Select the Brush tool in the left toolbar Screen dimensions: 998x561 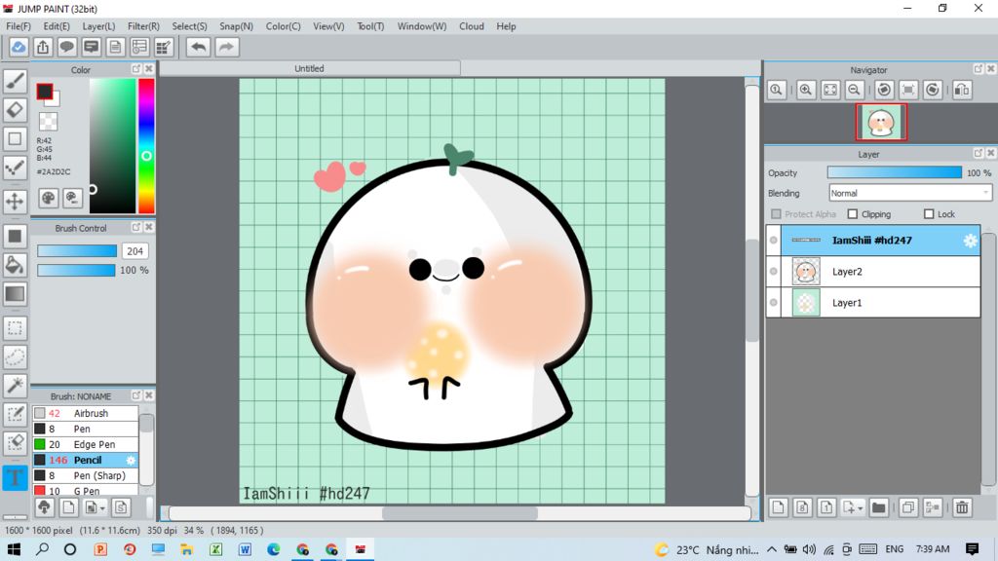coord(15,81)
